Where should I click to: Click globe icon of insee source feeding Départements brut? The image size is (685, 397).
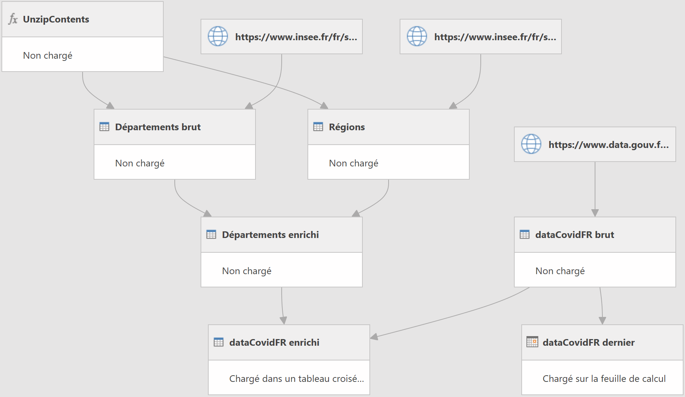(x=218, y=36)
